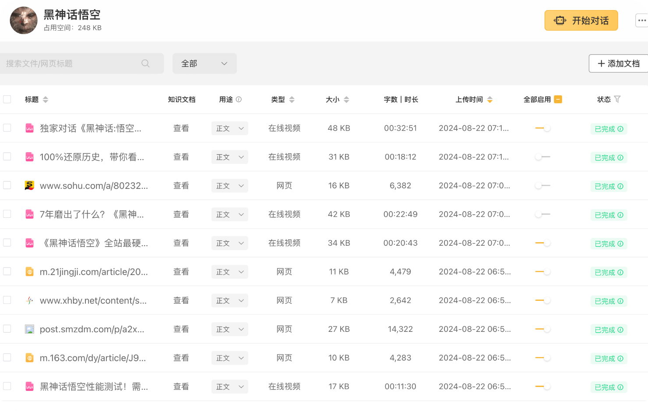The width and height of the screenshot is (648, 411).
Task: Click 已完成 info icon in www.sohu.com row
Action: coord(620,186)
